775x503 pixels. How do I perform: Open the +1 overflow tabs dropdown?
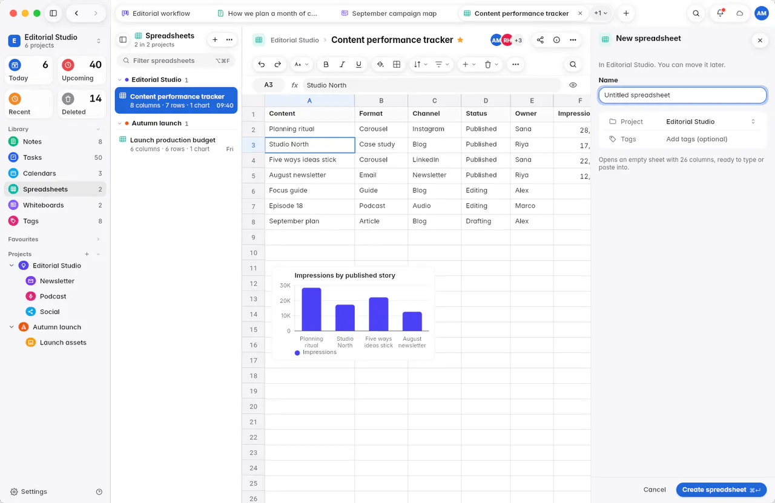[601, 13]
